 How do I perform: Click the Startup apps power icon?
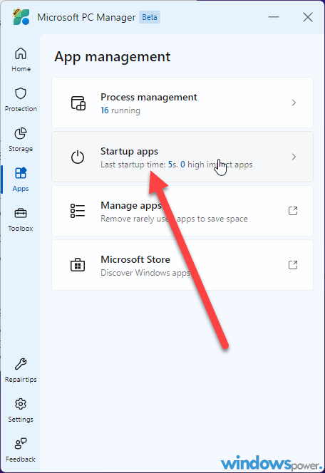78,157
